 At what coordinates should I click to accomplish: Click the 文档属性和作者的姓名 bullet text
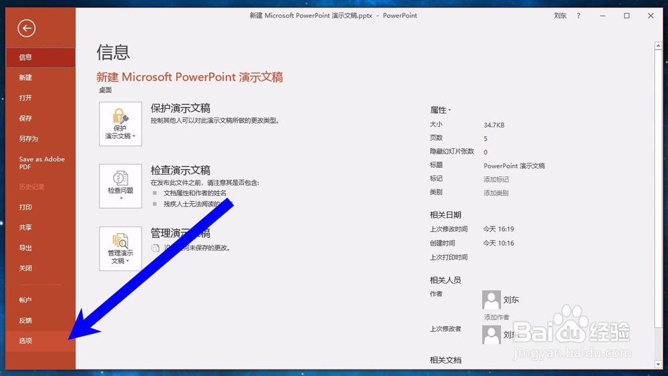coord(195,193)
